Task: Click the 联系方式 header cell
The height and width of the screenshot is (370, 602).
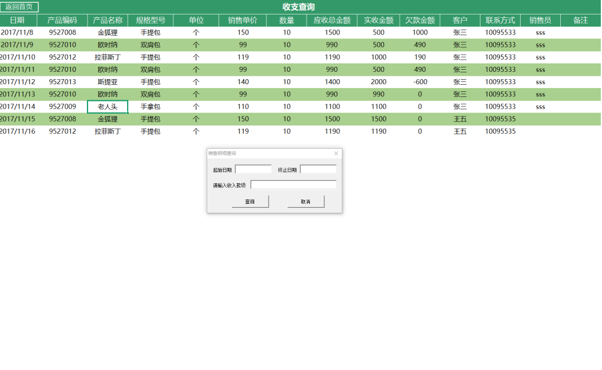Action: tap(500, 21)
